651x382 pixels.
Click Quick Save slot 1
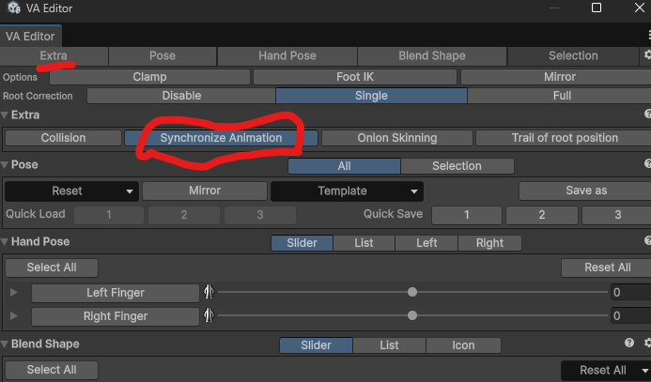point(467,215)
